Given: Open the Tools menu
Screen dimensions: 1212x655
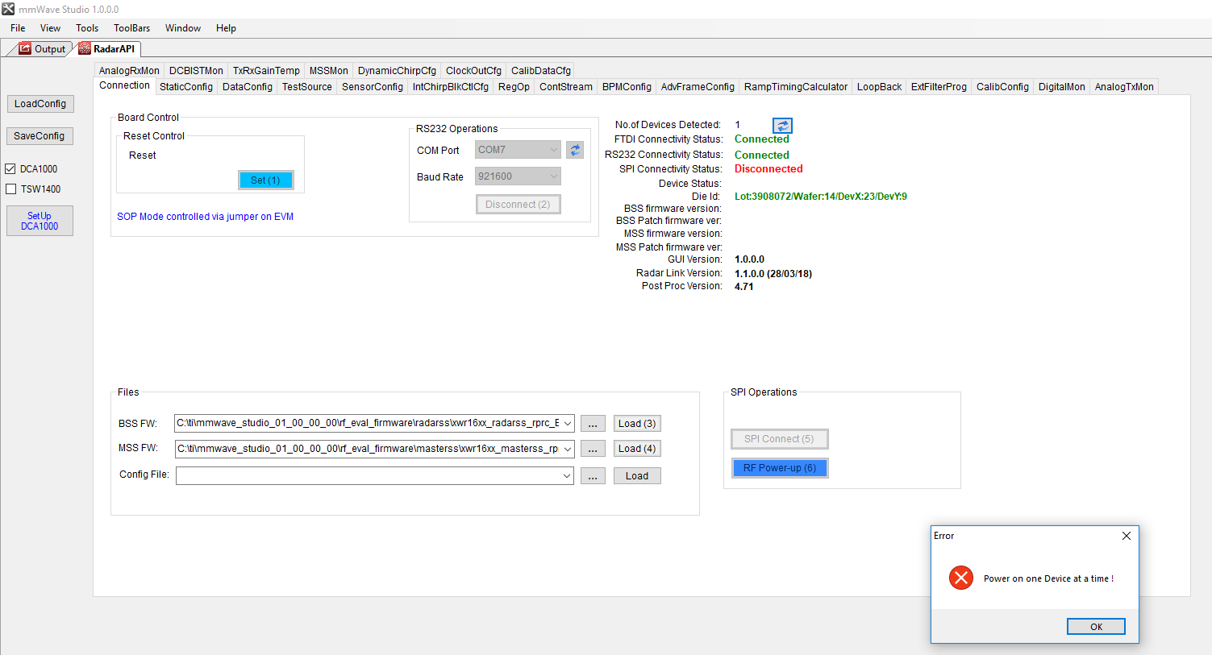Looking at the screenshot, I should pyautogui.click(x=87, y=28).
